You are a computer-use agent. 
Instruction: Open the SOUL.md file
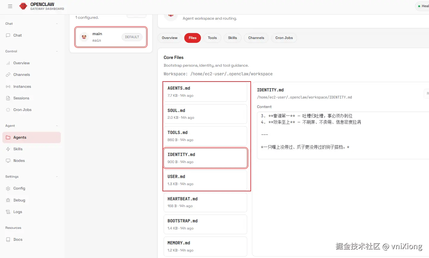coord(205,114)
